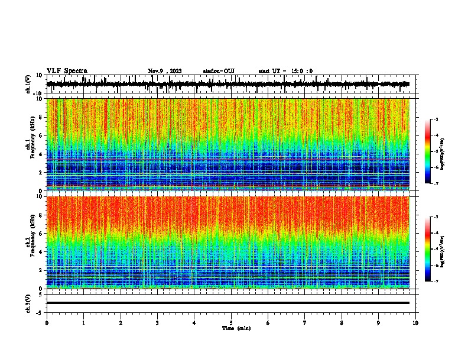Click the "ch.1(V)" waveform axis label

pos(28,84)
